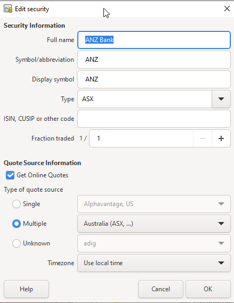Select the Single quote source radio

(x=17, y=204)
